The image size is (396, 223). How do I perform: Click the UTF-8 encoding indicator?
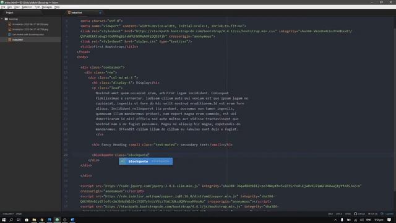coord(338,214)
